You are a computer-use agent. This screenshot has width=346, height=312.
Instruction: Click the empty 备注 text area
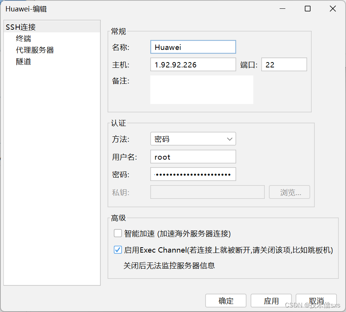pos(202,90)
